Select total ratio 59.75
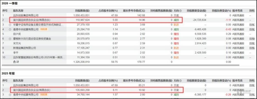The image size is (257, 99). pyautogui.click(x=115, y=62)
